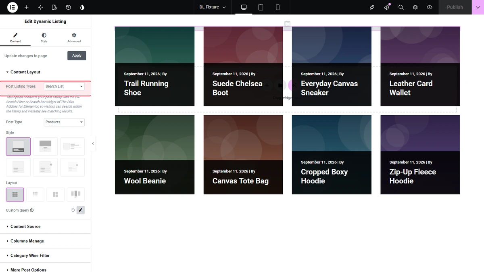Click the Zip-Up Fleece Hoodie card image
Screen dimensions: 484x272
420,133
